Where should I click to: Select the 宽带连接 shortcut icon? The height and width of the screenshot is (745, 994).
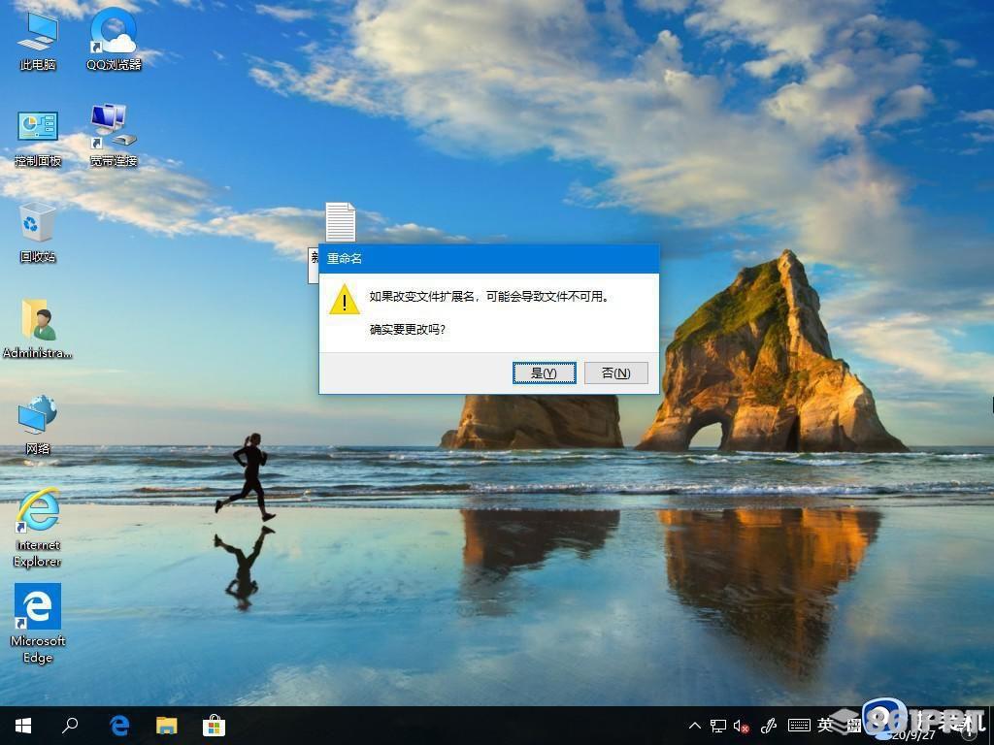click(x=114, y=136)
